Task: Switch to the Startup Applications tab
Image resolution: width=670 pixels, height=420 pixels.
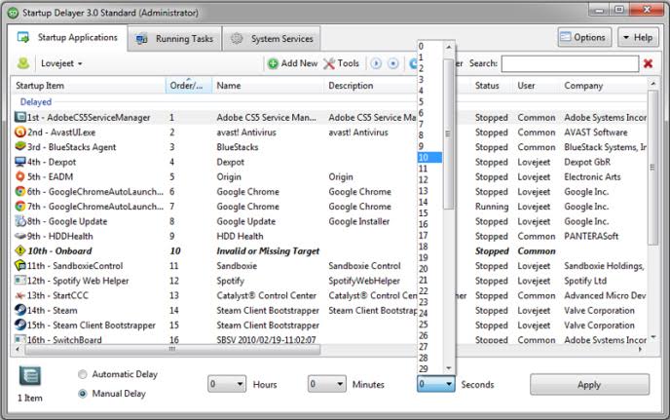Action: pyautogui.click(x=67, y=38)
